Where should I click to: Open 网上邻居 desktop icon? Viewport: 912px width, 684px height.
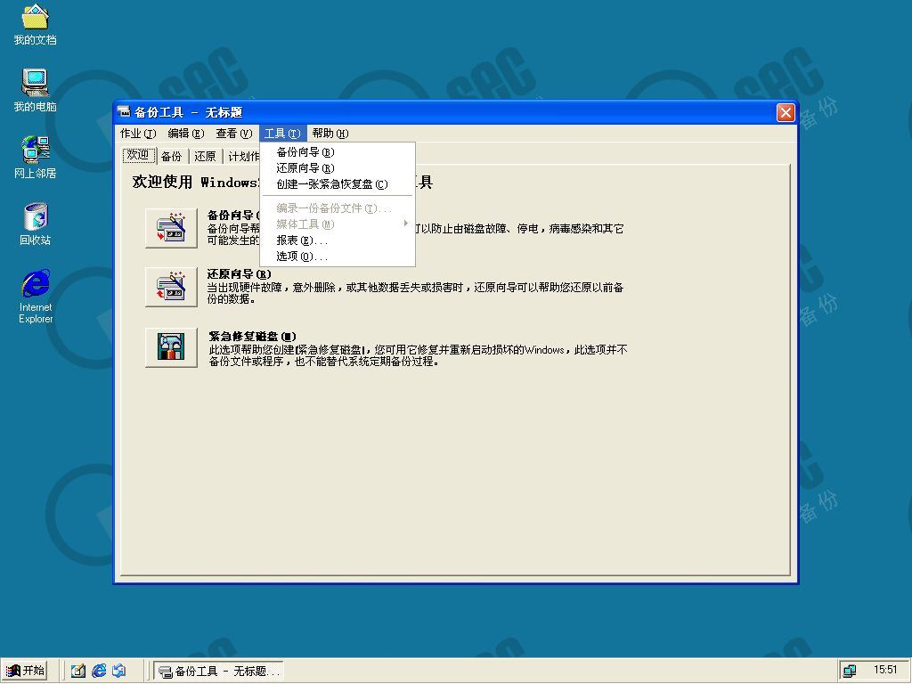(x=35, y=157)
